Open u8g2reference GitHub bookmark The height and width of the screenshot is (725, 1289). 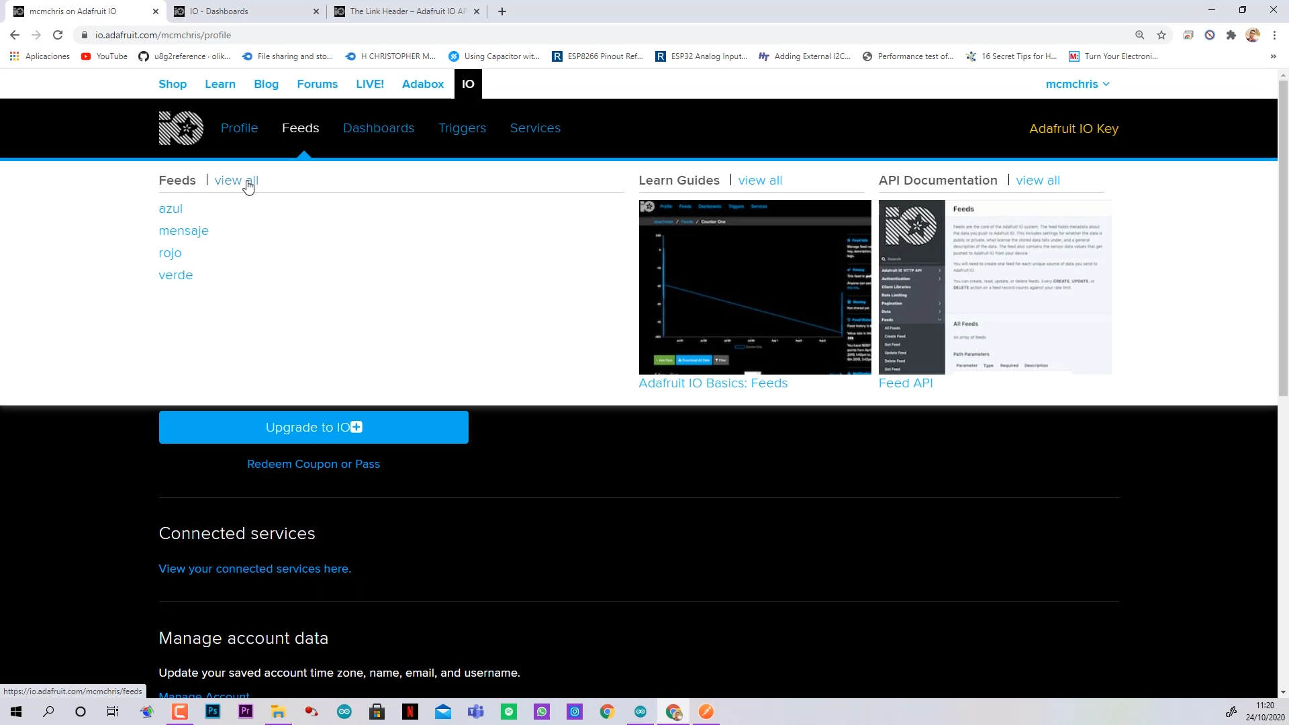click(x=184, y=56)
